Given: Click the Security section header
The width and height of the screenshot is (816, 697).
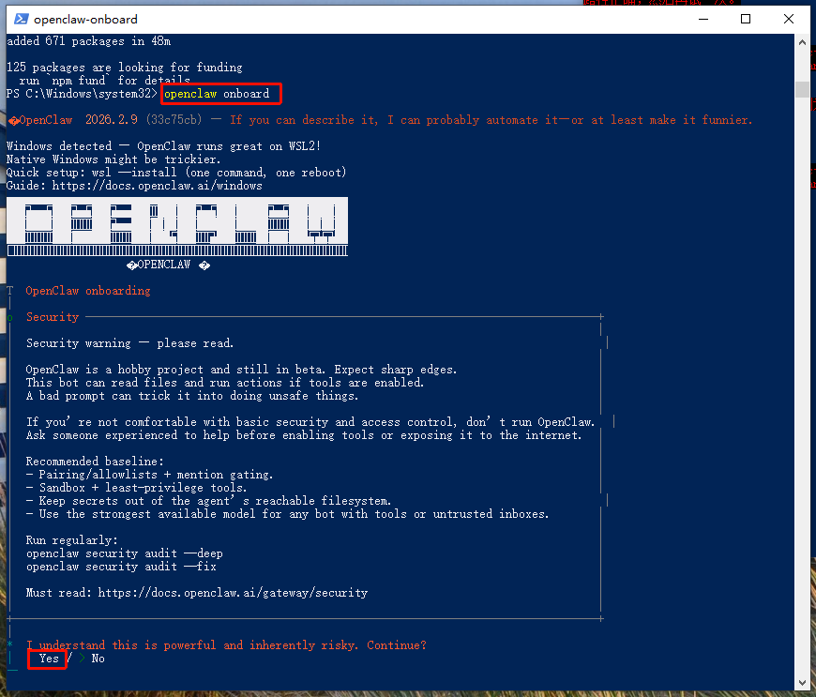Looking at the screenshot, I should 52,316.
